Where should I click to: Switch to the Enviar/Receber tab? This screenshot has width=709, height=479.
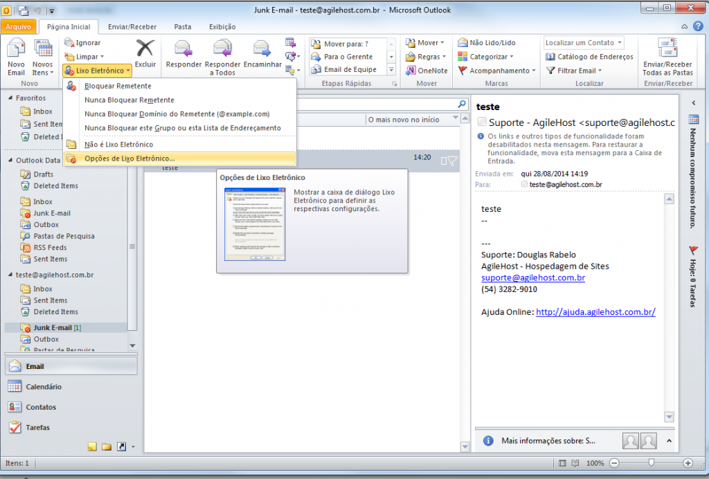coord(132,27)
